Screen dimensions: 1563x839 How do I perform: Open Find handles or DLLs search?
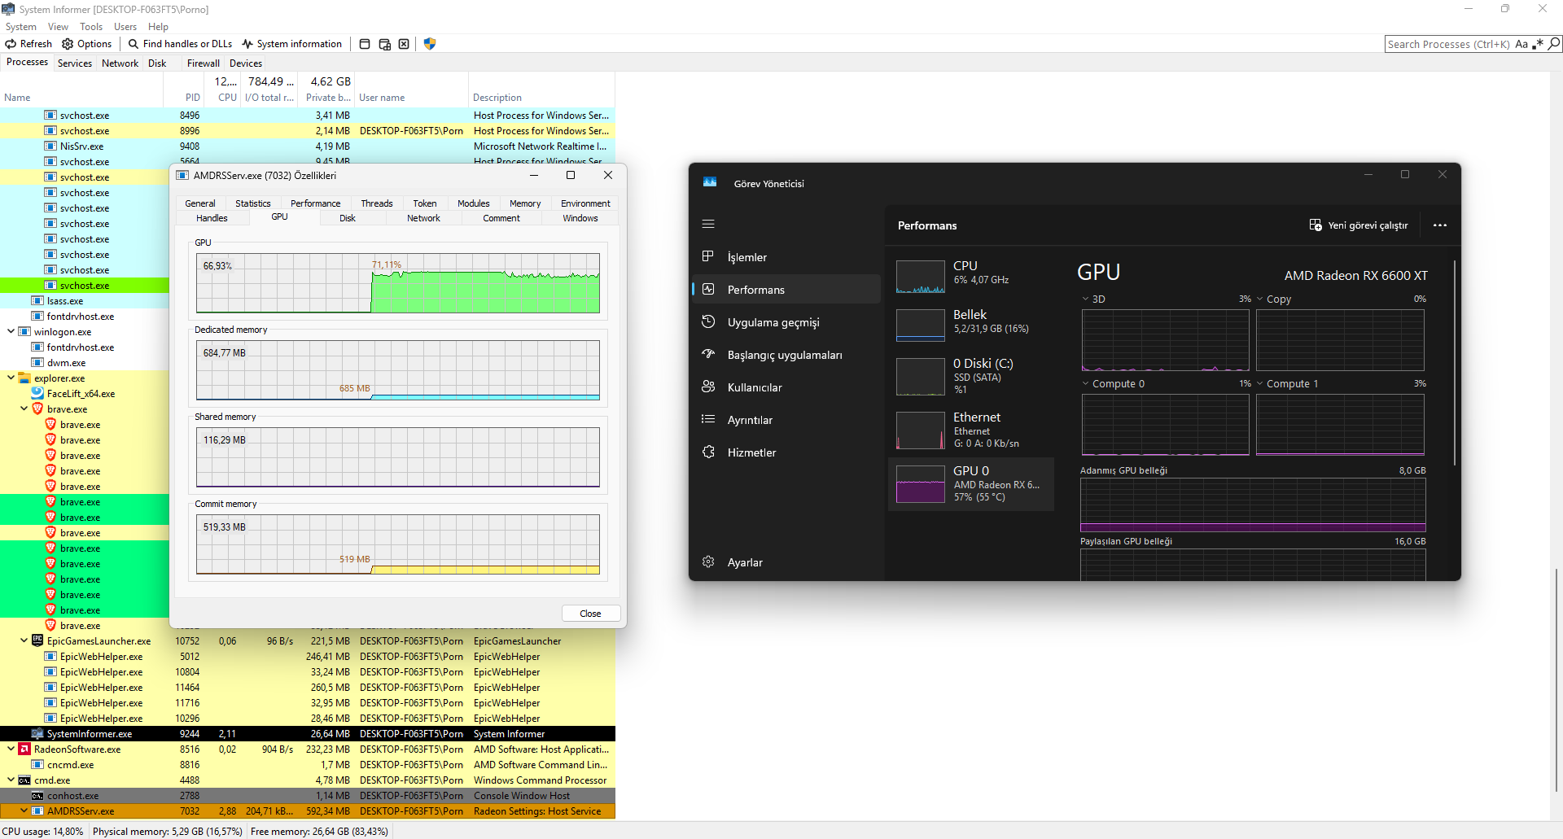[x=180, y=44]
